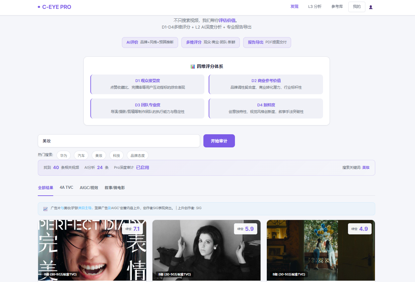Click the 找到 40 条相关视频 count
415x282 pixels.
(61, 167)
